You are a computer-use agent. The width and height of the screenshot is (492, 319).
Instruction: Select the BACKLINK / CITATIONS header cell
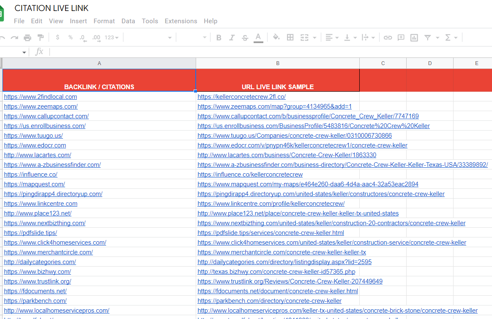tap(99, 80)
